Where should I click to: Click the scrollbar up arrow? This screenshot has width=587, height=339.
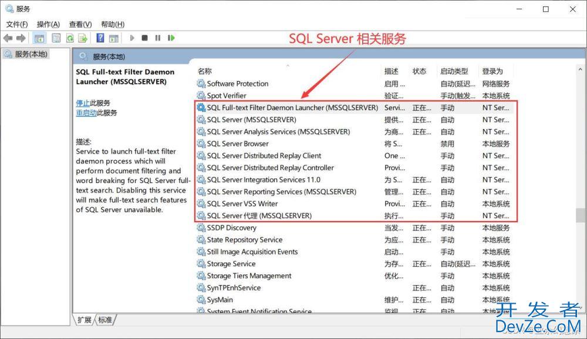click(580, 70)
